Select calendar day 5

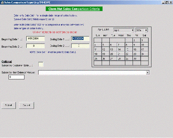[x=106, y=45]
